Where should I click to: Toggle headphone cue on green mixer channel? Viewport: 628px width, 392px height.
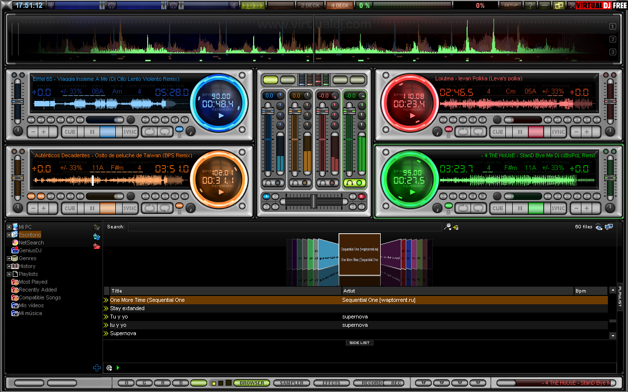tap(354, 183)
